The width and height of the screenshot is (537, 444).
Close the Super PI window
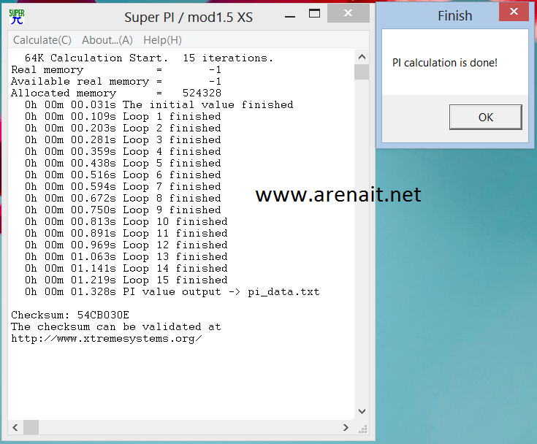(x=349, y=13)
